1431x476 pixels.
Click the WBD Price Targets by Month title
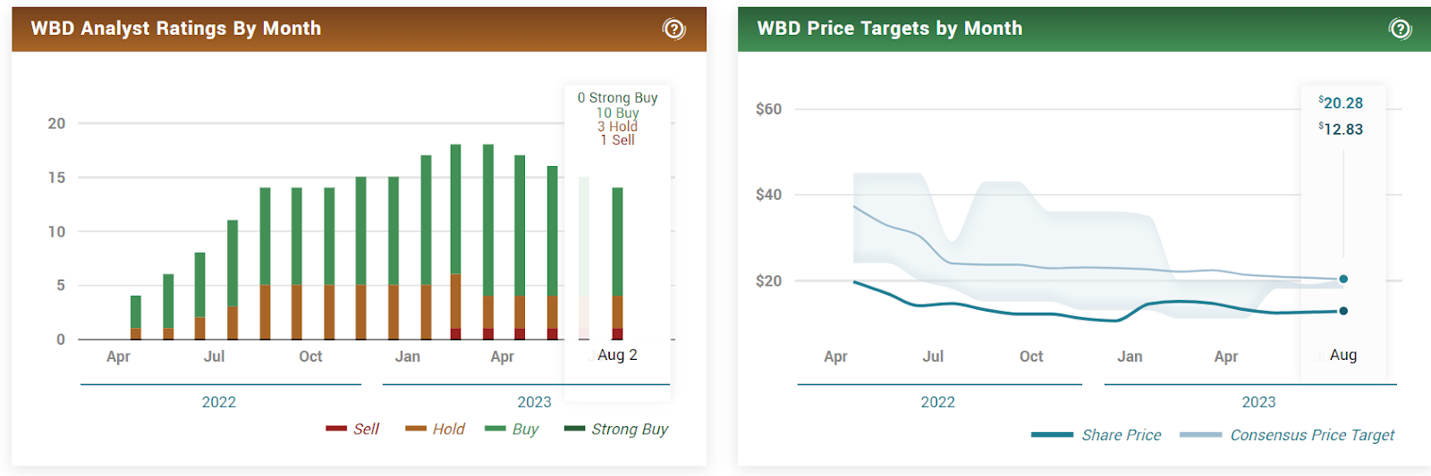(x=890, y=29)
